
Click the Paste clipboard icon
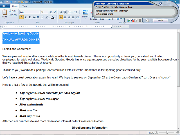click(x=5, y=12)
